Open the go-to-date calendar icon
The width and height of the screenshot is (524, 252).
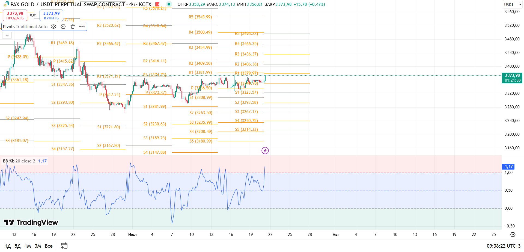click(x=64, y=246)
